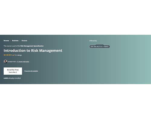Click the 4,835 already enrolled text
The width and height of the screenshot is (151, 121).
12,78
